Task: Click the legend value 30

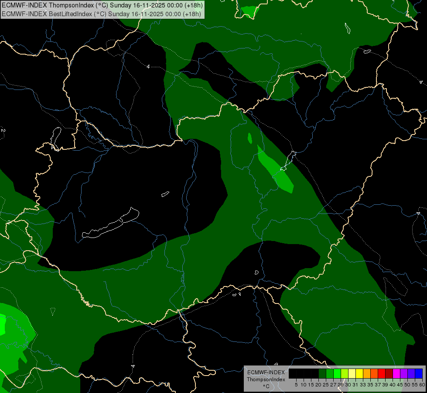Action: tap(348, 385)
